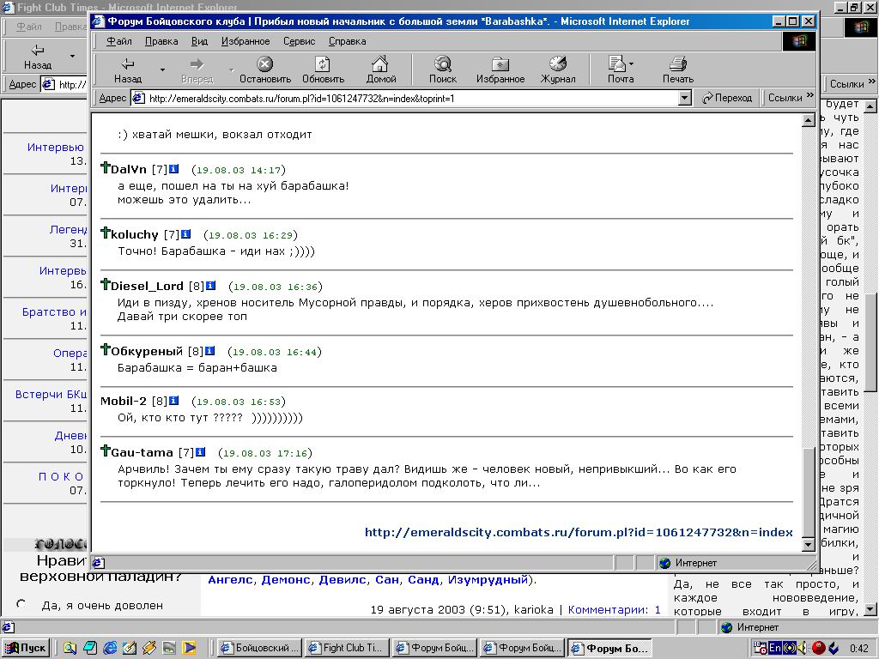
Task: Click 'Братство и' link in background sidebar
Action: tap(54, 311)
